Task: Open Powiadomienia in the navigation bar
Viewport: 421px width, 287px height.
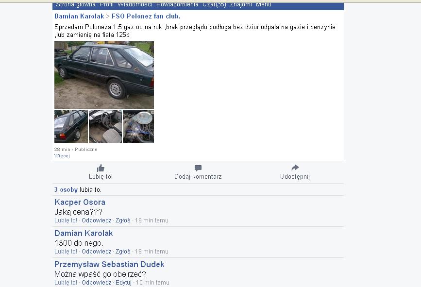Action: pyautogui.click(x=177, y=4)
